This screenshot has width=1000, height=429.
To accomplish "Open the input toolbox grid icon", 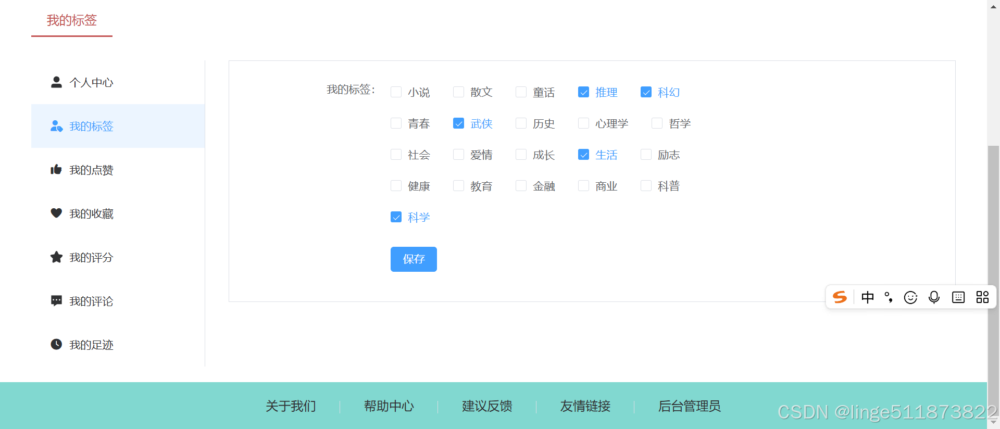I will [982, 297].
